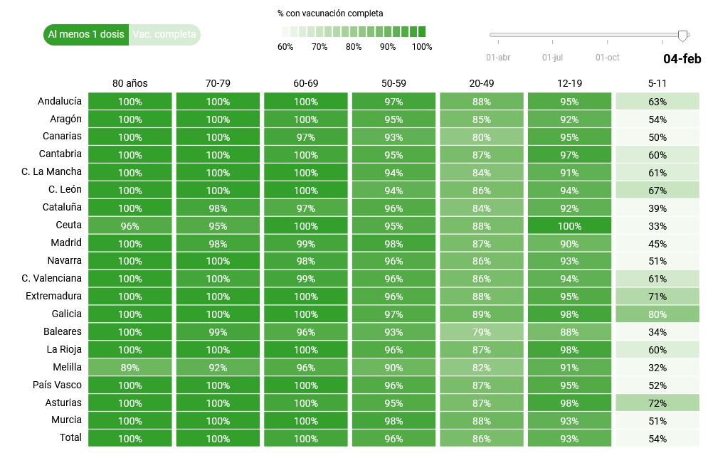This screenshot has height=453, width=708.
Task: Switch to 'Vac. completa' view
Action: [164, 34]
